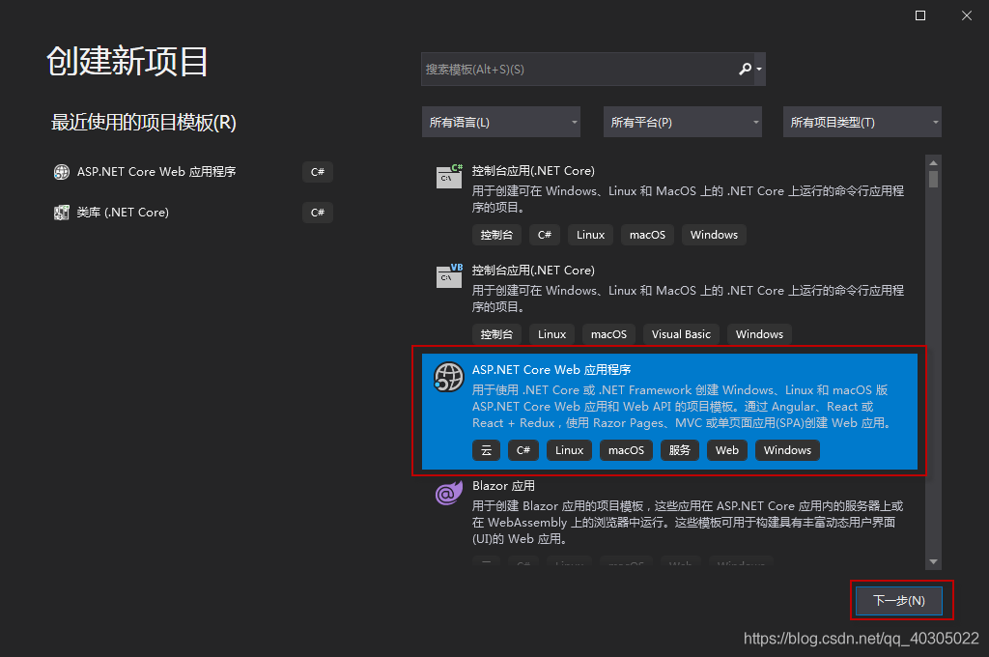Open the 所有平台 platform filter dropdown
The height and width of the screenshot is (657, 989).
tap(683, 122)
